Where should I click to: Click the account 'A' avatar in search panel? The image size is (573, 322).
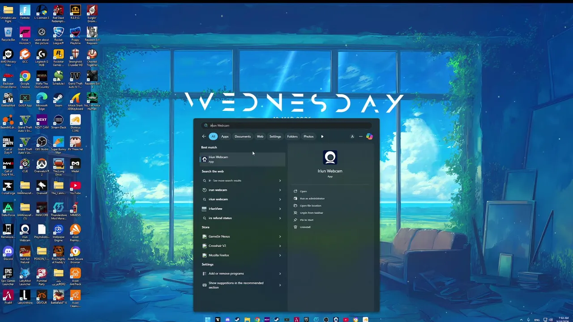(x=352, y=136)
